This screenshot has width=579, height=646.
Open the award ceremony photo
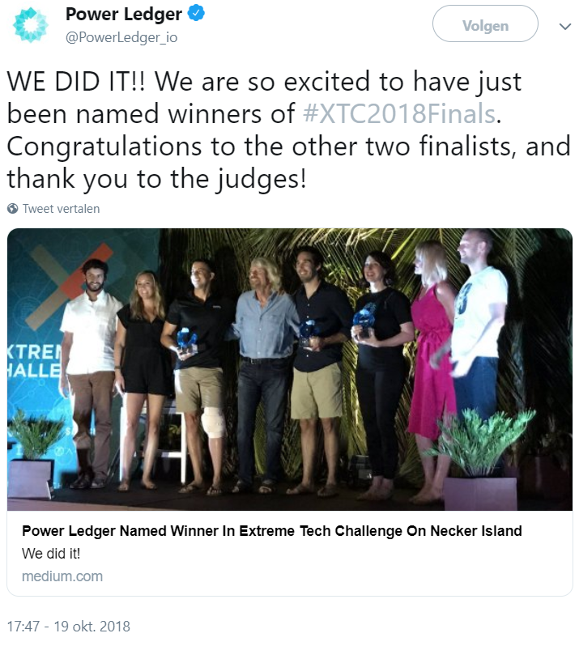coord(290,368)
